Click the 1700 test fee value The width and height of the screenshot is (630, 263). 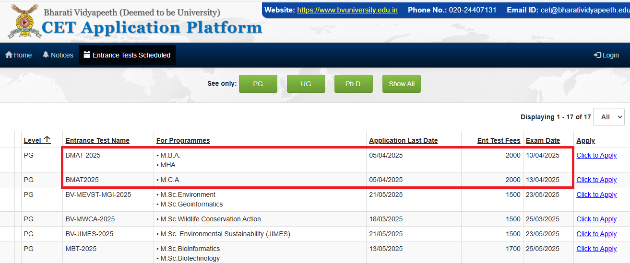point(513,249)
